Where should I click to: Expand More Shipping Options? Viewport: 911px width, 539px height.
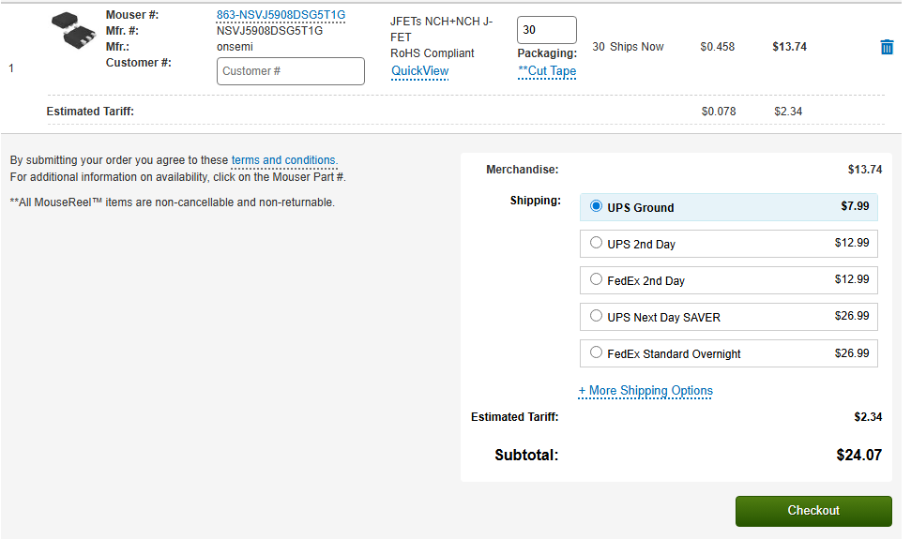(645, 391)
